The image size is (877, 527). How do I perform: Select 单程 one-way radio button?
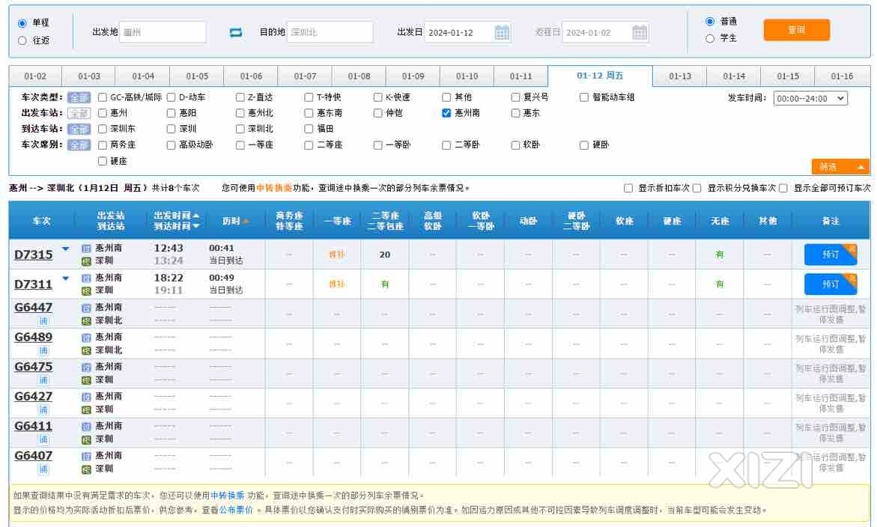(x=22, y=23)
